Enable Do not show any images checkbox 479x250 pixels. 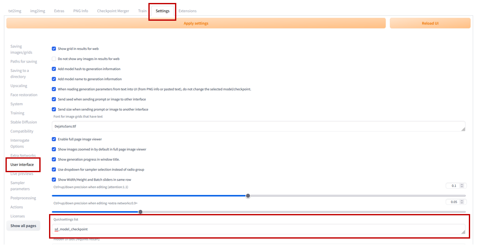[54, 59]
